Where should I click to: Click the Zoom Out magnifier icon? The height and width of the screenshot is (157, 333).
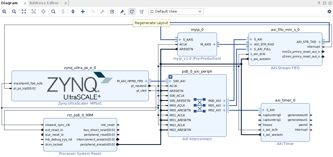point(14,11)
